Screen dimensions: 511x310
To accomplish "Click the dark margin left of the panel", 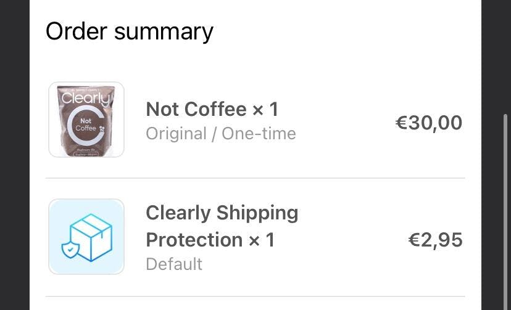I will pos(14,154).
